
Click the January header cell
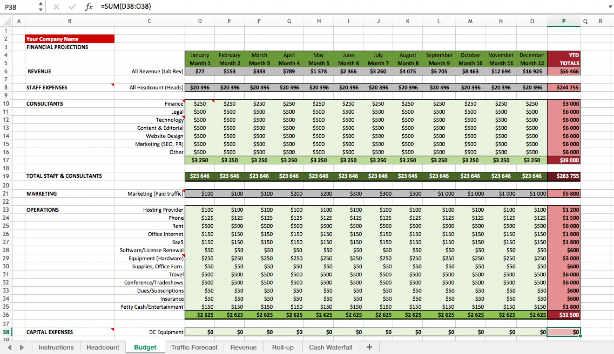(x=200, y=55)
